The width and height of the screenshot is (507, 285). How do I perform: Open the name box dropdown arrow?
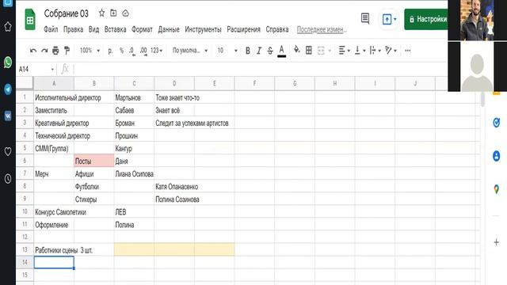(52, 70)
